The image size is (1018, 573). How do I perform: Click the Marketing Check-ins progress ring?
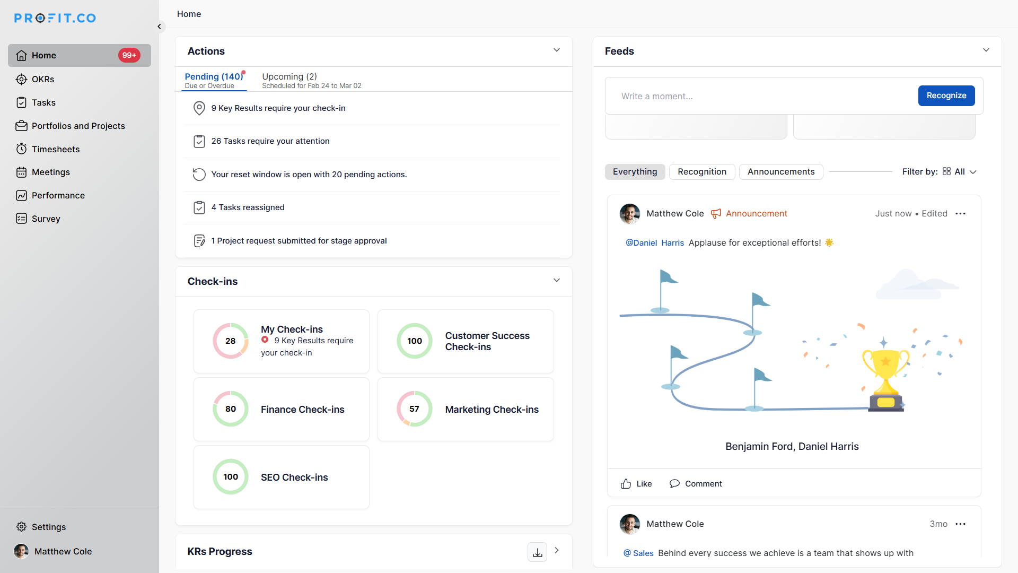pyautogui.click(x=415, y=409)
